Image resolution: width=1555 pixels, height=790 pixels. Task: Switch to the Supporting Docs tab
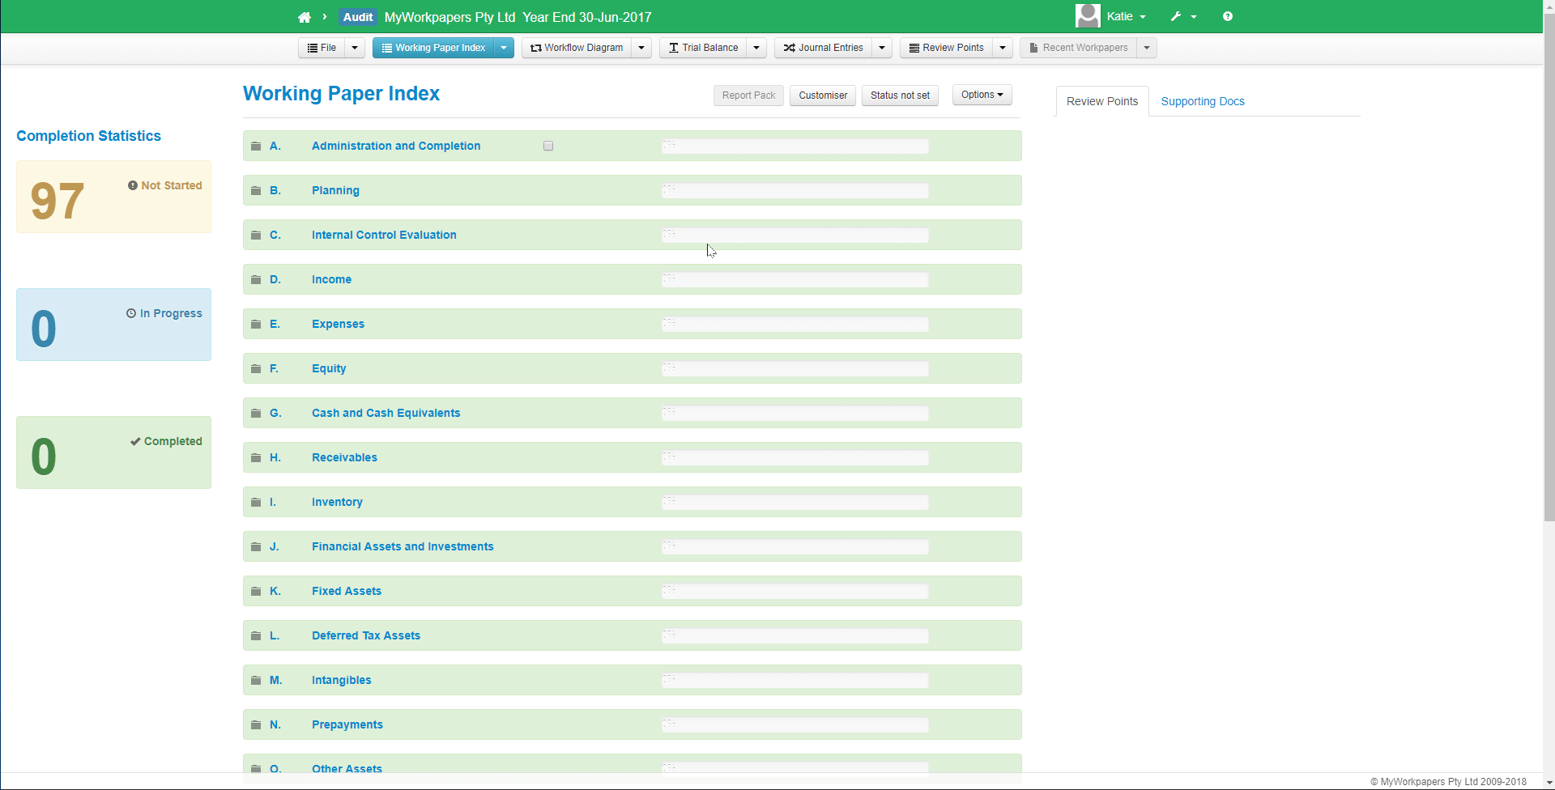(1202, 101)
